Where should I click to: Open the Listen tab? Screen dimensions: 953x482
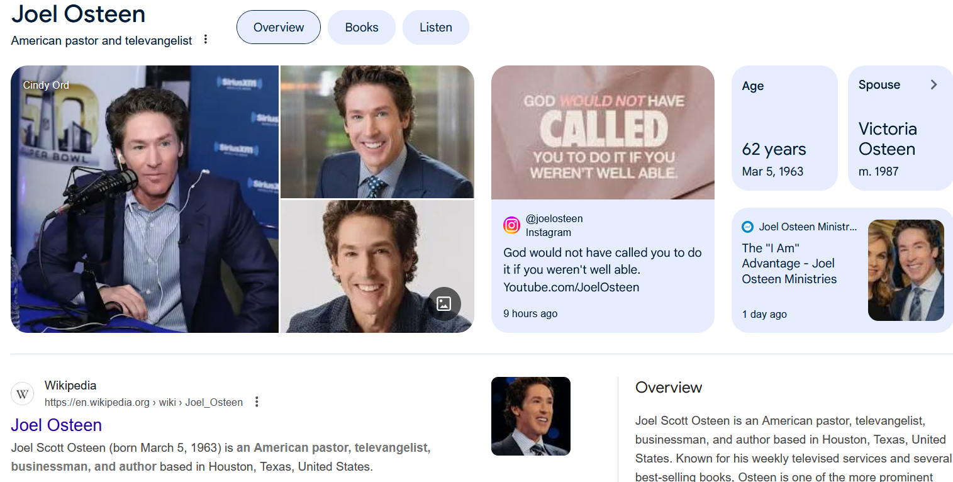(x=436, y=27)
